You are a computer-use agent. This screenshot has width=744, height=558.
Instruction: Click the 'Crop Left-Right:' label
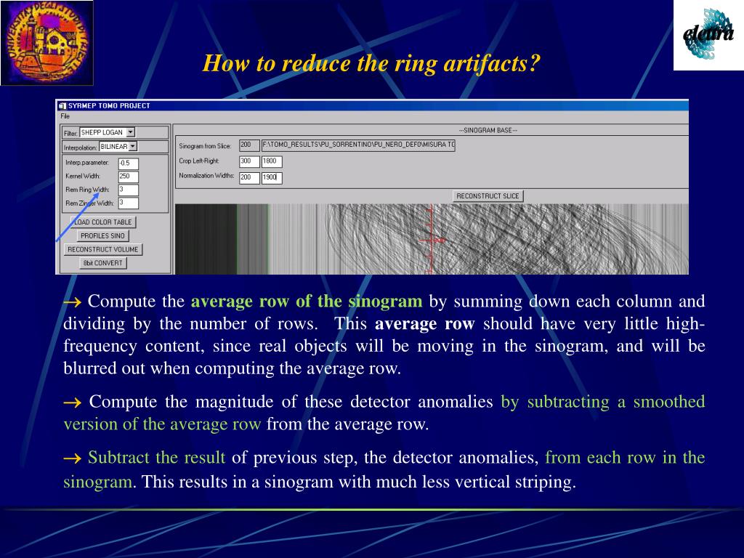pos(199,161)
